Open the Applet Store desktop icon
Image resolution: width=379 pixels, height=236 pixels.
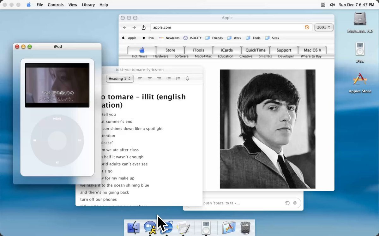tap(360, 83)
